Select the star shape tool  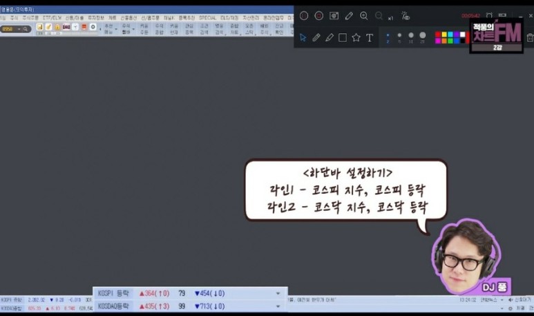point(356,37)
